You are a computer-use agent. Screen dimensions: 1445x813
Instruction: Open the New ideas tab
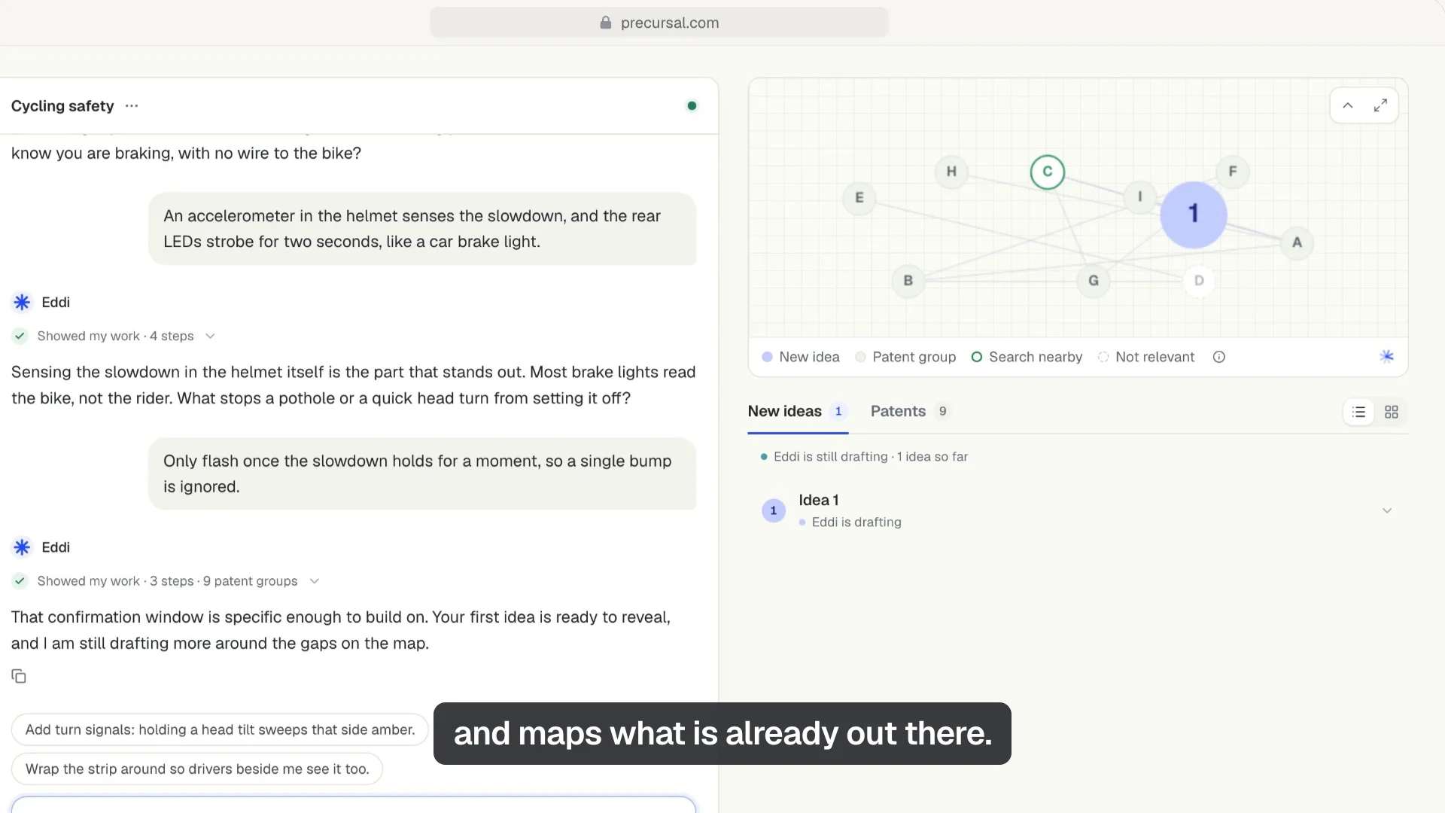tap(797, 412)
